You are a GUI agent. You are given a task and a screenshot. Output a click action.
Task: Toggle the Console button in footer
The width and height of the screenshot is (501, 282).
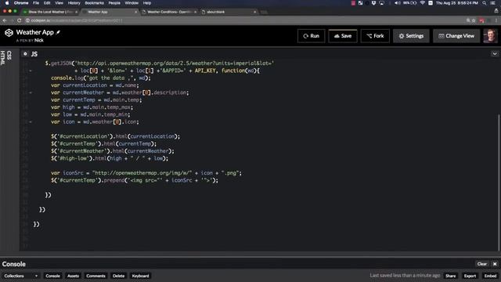click(x=52, y=276)
